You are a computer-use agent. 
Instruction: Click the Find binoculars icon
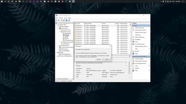tap(133, 42)
